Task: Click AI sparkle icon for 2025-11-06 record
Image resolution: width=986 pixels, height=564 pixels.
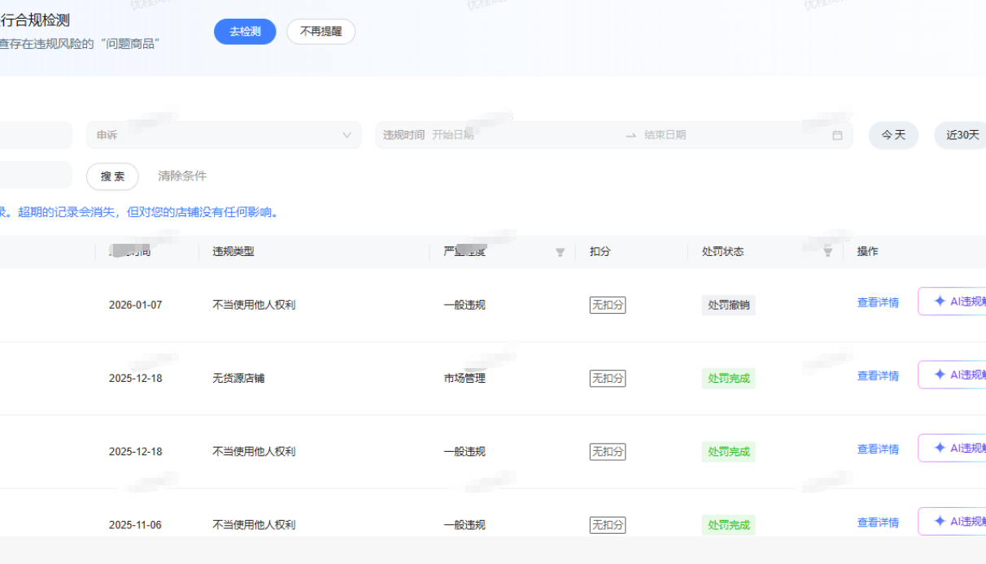Action: point(940,521)
